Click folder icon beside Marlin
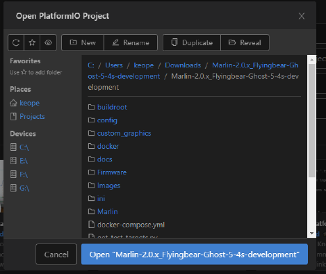The width and height of the screenshot is (326, 274). click(x=92, y=211)
